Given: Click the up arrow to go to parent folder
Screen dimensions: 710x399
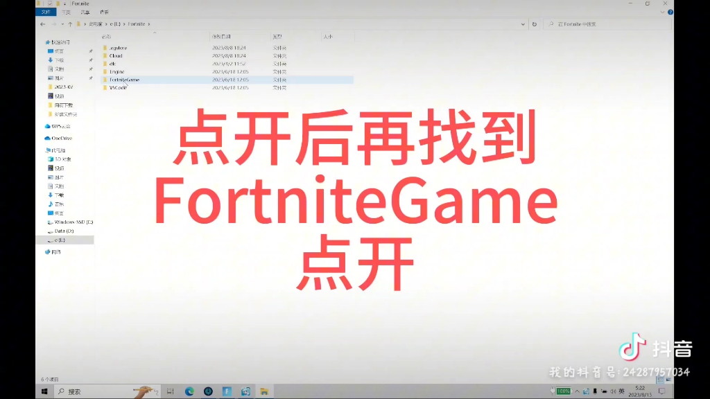Looking at the screenshot, I should 70,24.
